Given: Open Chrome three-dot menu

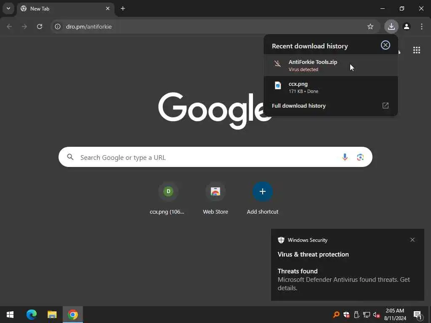Looking at the screenshot, I should 422,26.
